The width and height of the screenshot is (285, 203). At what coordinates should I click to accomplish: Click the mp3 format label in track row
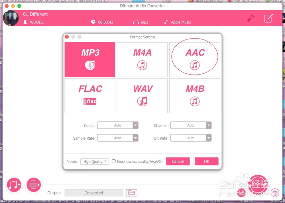point(144,22)
